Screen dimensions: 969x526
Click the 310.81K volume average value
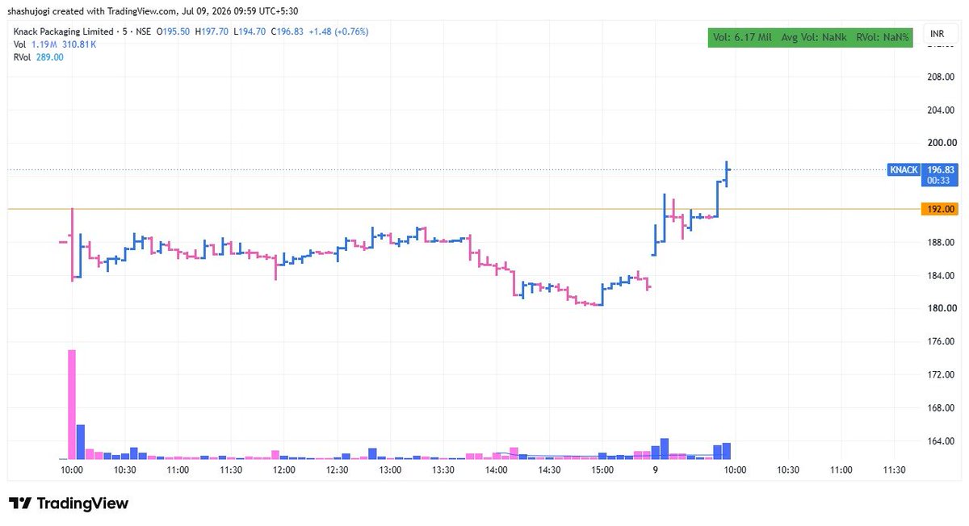tap(81, 44)
